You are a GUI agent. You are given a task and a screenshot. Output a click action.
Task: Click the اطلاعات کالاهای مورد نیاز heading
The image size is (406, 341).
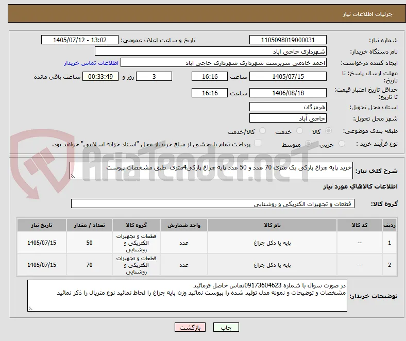click(x=360, y=186)
